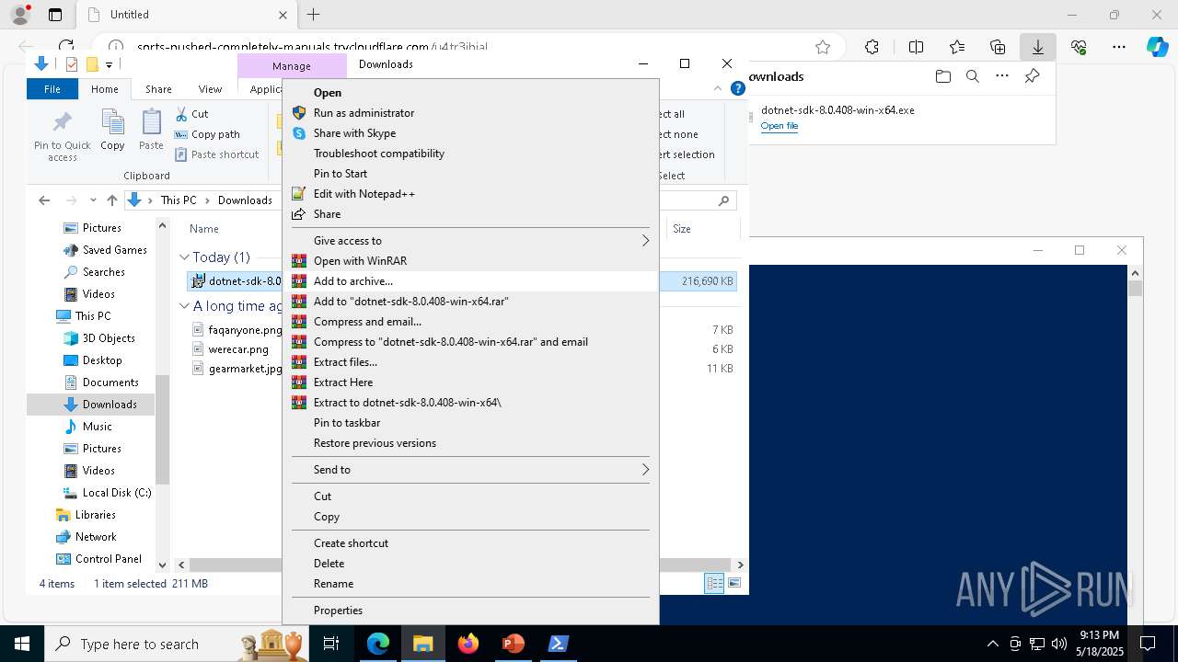Open 3D Objects folder in tree

pyautogui.click(x=99, y=338)
